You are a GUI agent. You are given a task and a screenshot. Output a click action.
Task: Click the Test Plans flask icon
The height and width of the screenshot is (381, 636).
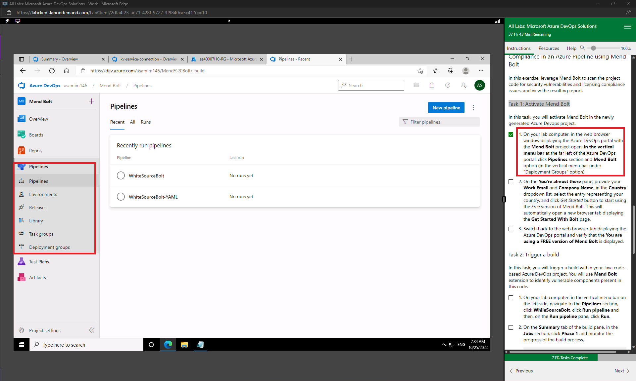click(22, 262)
